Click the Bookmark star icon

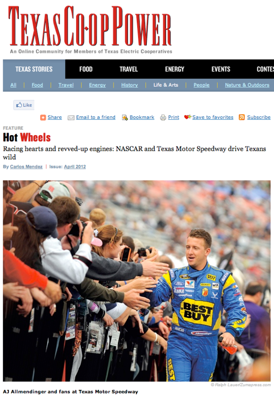(x=125, y=117)
